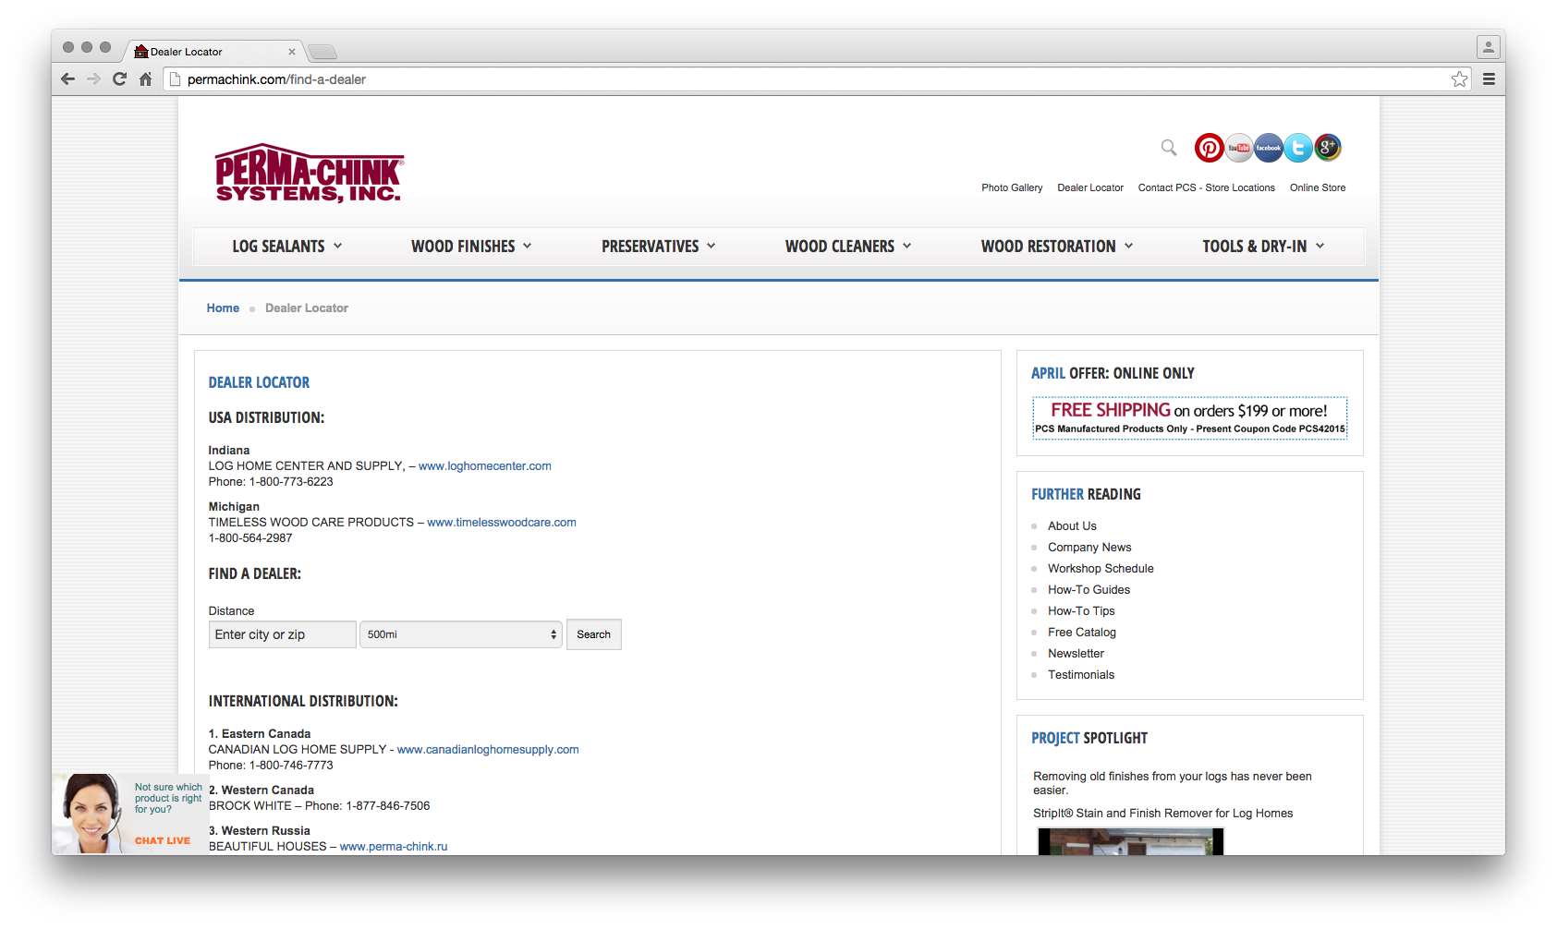Click the browser forward arrow
Image resolution: width=1557 pixels, height=929 pixels.
tap(93, 79)
